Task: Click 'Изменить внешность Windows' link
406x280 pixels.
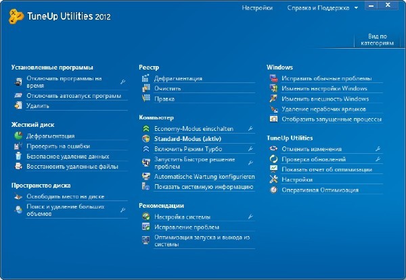Action: click(325, 99)
